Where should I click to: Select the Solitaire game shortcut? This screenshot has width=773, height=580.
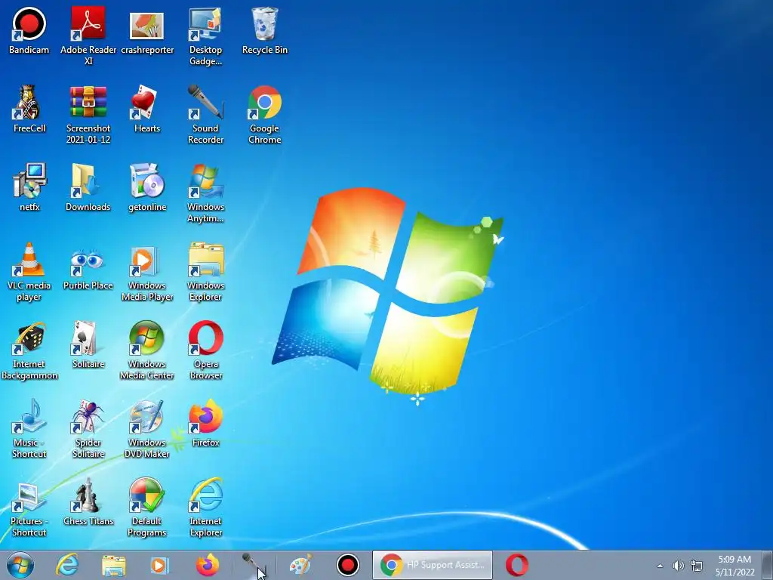[x=88, y=344]
